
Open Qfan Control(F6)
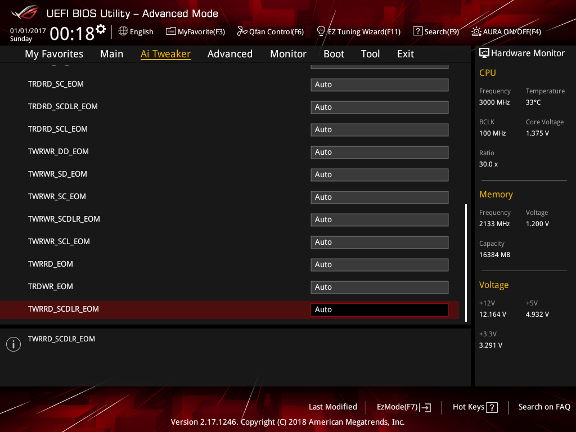coord(271,31)
